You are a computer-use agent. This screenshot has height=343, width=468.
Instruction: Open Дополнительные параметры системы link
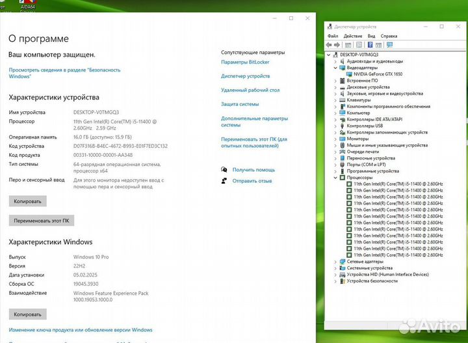point(254,122)
